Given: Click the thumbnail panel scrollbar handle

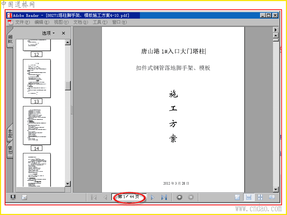Looking at the screenshot, I should (68, 86).
